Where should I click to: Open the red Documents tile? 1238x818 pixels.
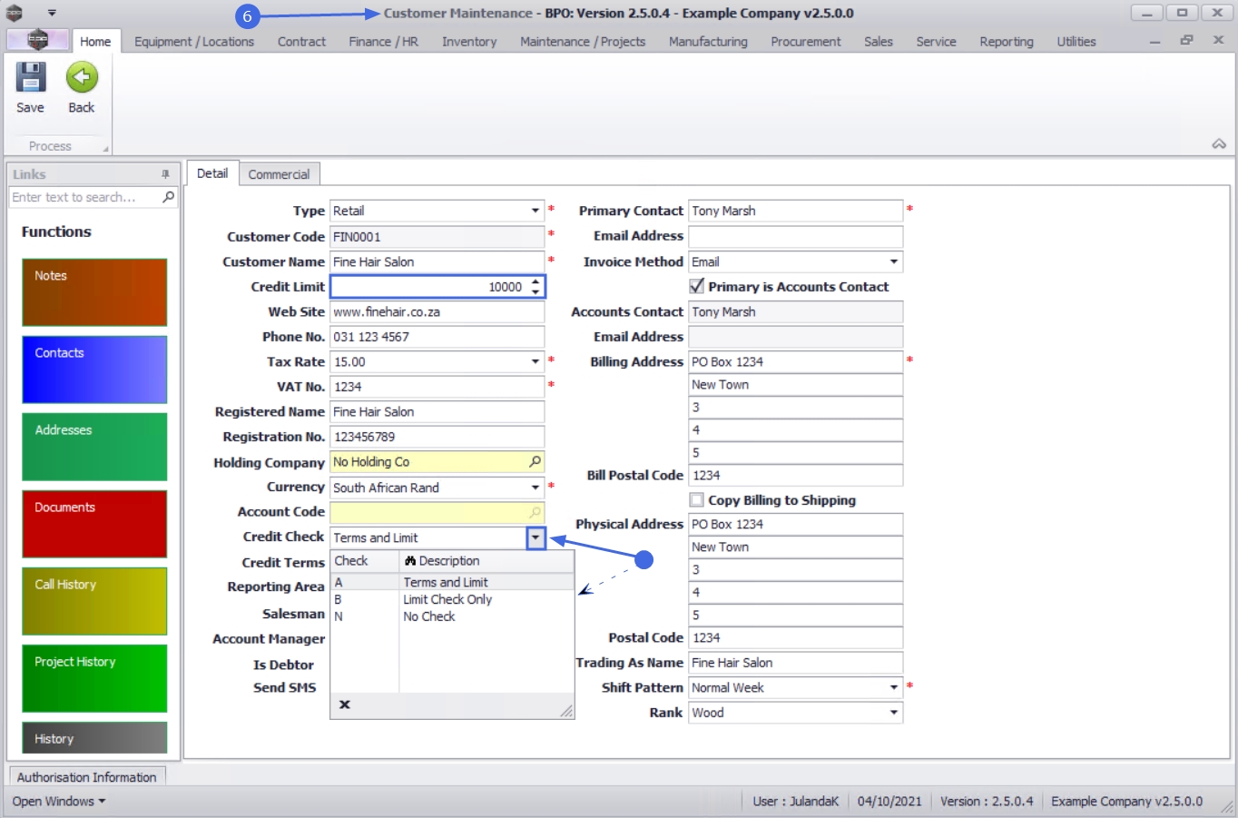click(x=94, y=524)
